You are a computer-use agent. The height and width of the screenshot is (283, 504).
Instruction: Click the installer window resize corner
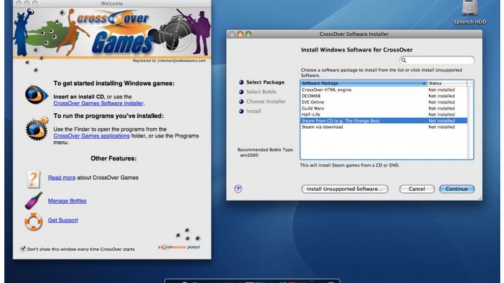[479, 198]
